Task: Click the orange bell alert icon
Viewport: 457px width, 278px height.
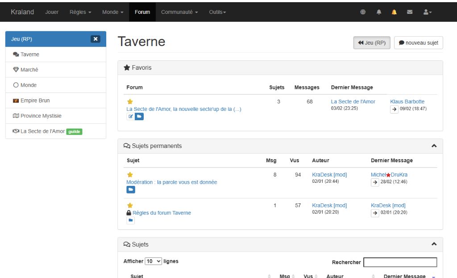Action: (x=394, y=12)
